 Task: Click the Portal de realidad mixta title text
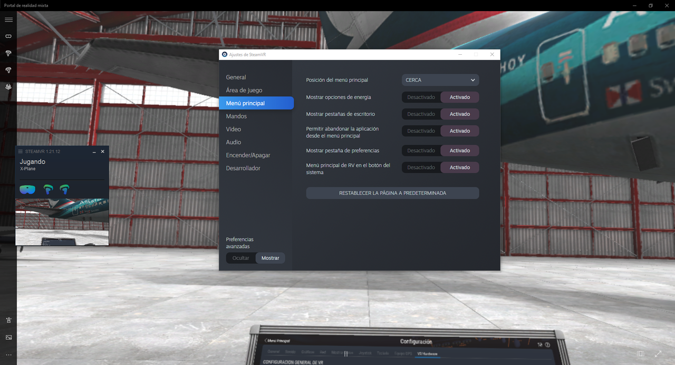[x=26, y=5]
